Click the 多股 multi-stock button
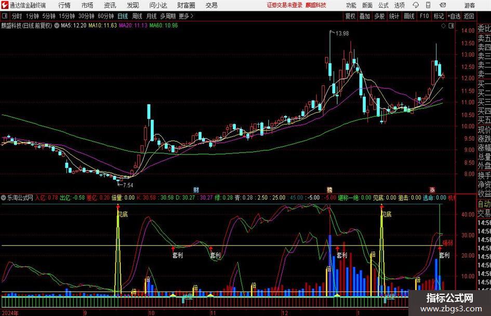 379,16
